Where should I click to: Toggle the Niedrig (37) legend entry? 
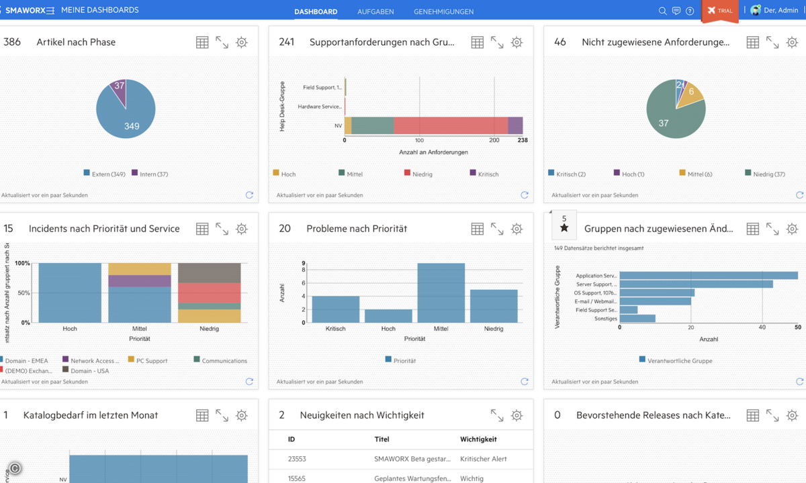[764, 174]
